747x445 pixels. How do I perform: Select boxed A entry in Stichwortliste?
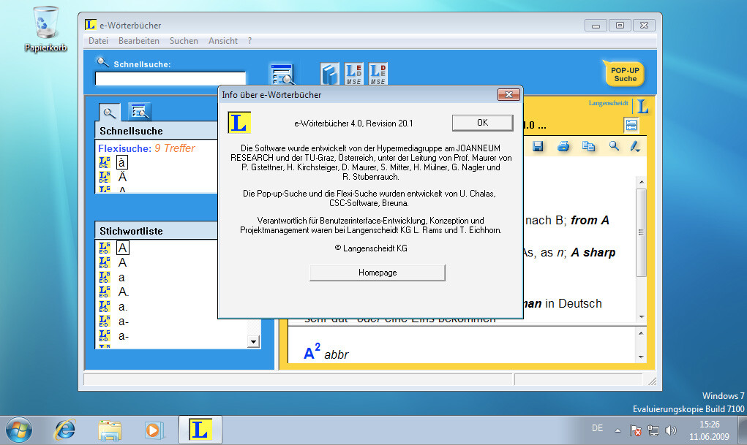pyautogui.click(x=122, y=248)
